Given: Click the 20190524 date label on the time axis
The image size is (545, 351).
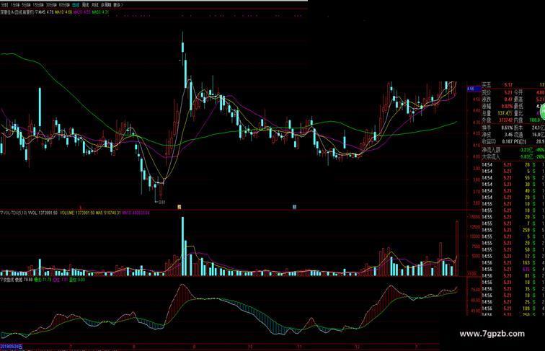Looking at the screenshot, I should 12,347.
